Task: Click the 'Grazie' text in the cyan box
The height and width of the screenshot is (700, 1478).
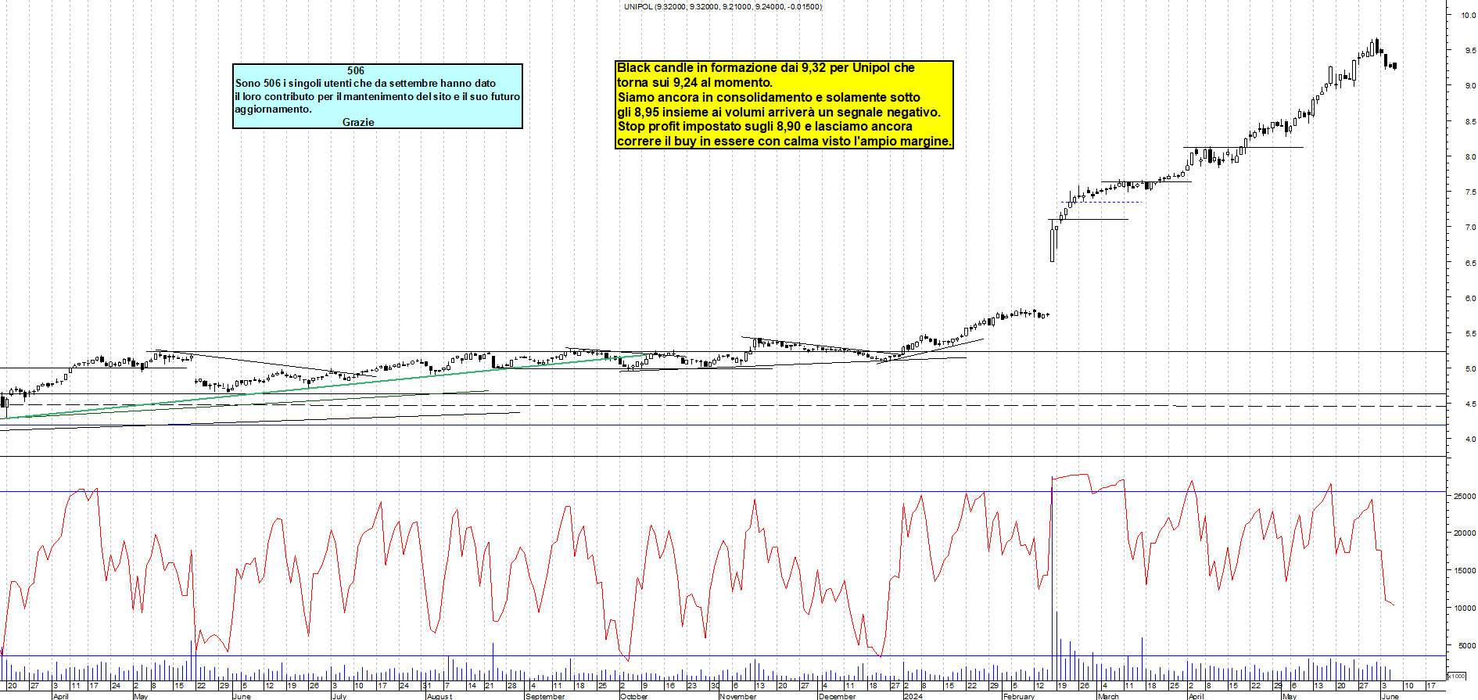Action: point(358,122)
